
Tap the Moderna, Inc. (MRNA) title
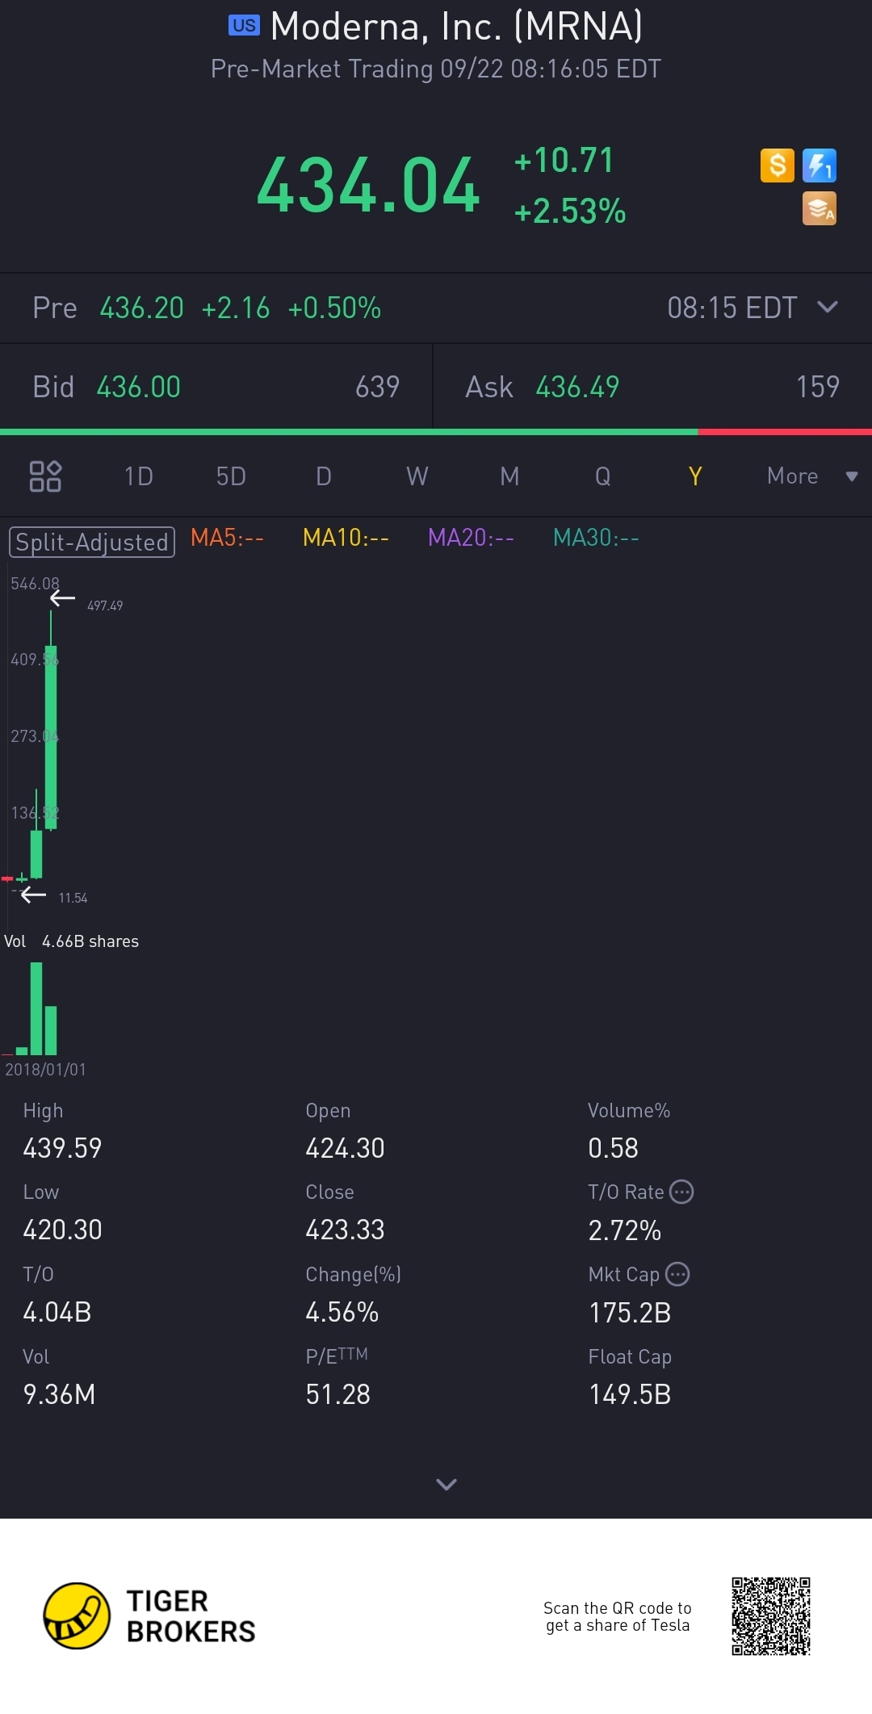pos(456,27)
